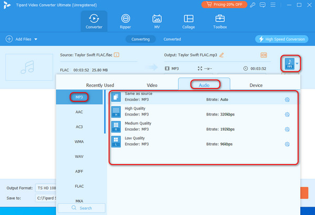Switch to the Device tab
Image resolution: width=315 pixels, height=215 pixels.
[x=256, y=85]
